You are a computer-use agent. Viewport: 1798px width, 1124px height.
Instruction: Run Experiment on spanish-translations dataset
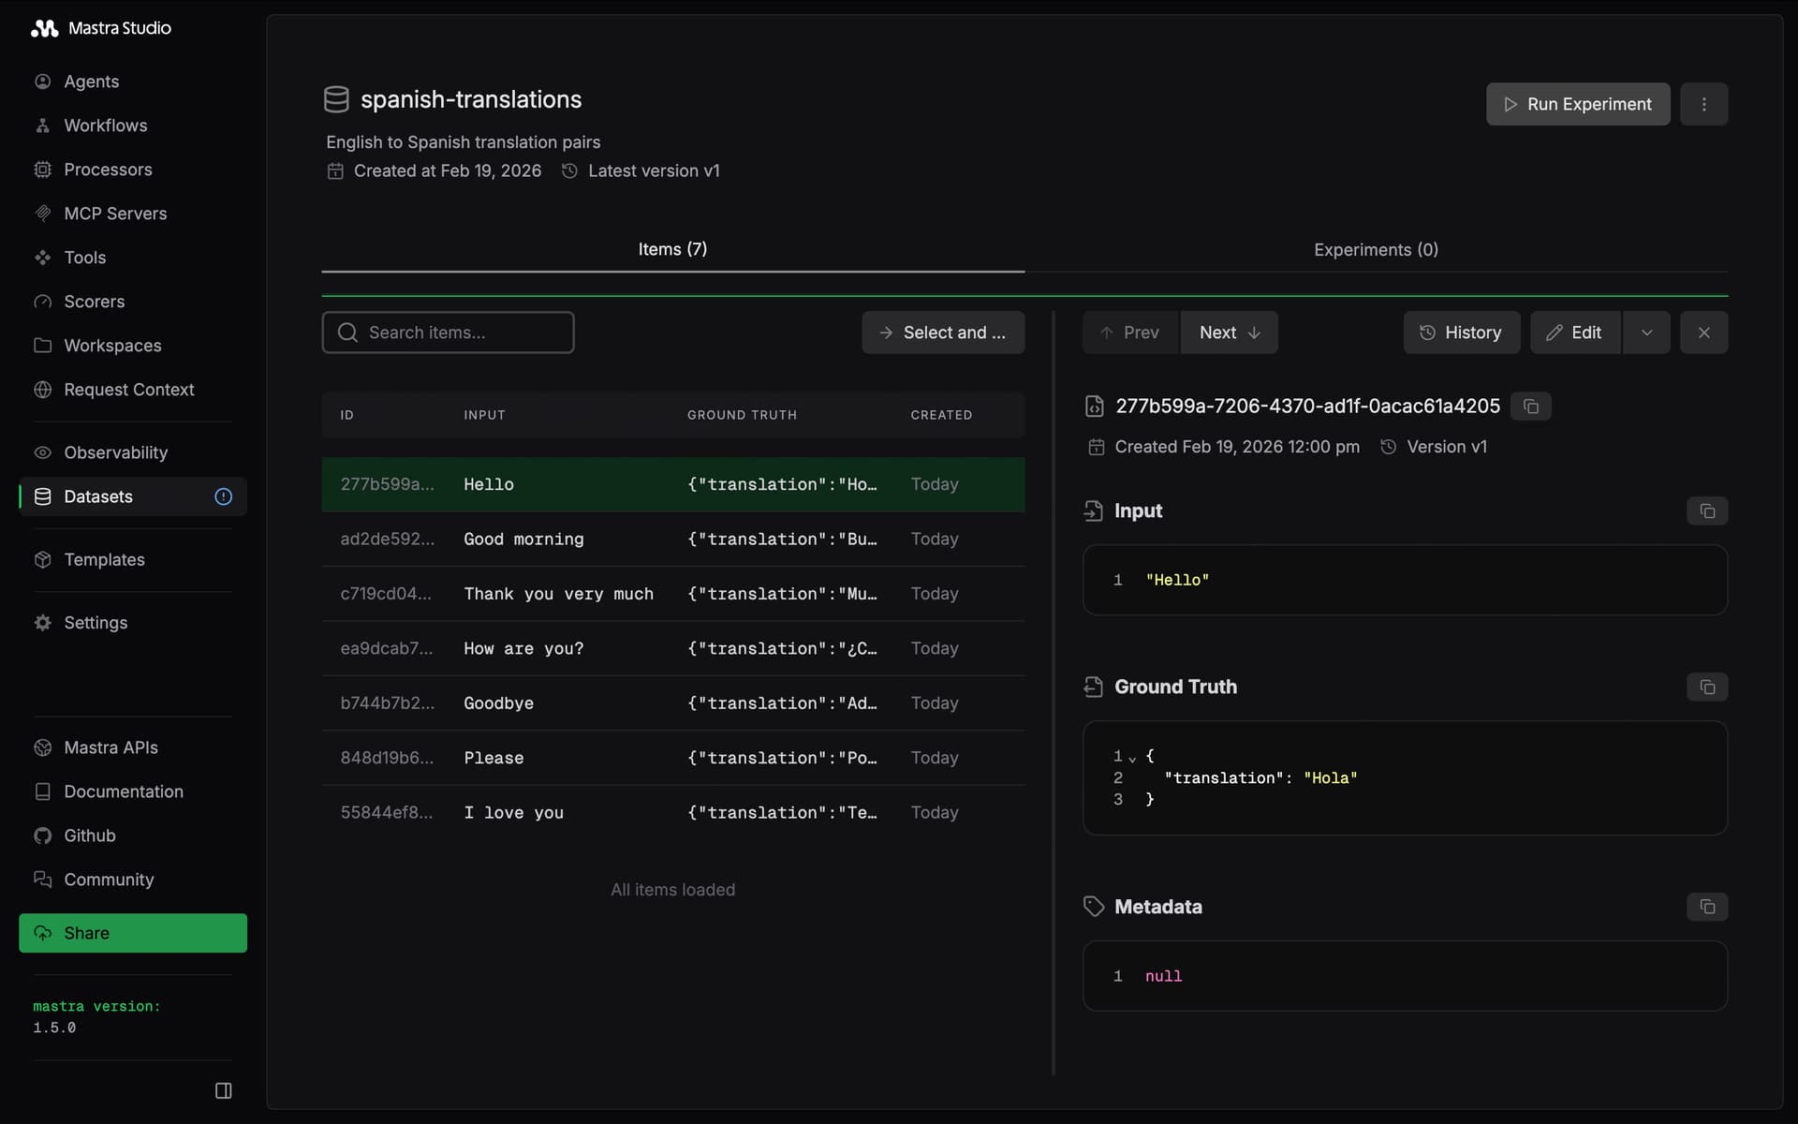point(1577,104)
